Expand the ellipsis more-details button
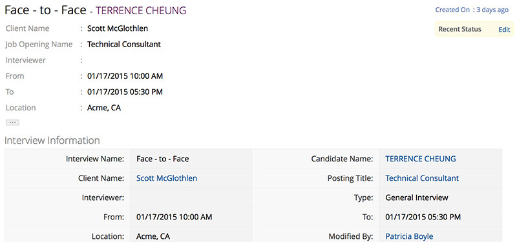Screen dimensions: 517x242 pos(12,123)
